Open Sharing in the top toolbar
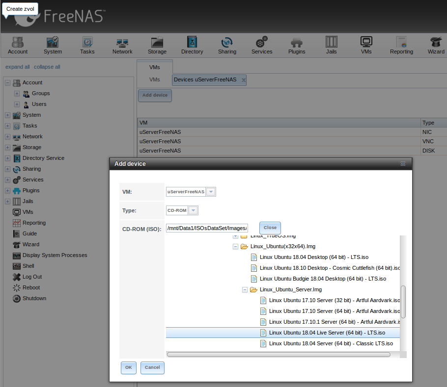This screenshot has width=447, height=387. 227,46
